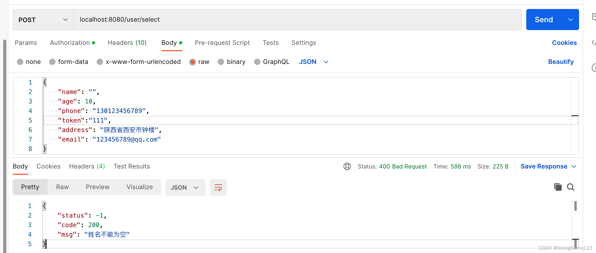Copy the response body
This screenshot has width=596, height=253.
pos(558,187)
